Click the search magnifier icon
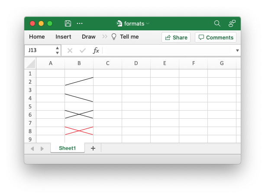 tap(217, 23)
